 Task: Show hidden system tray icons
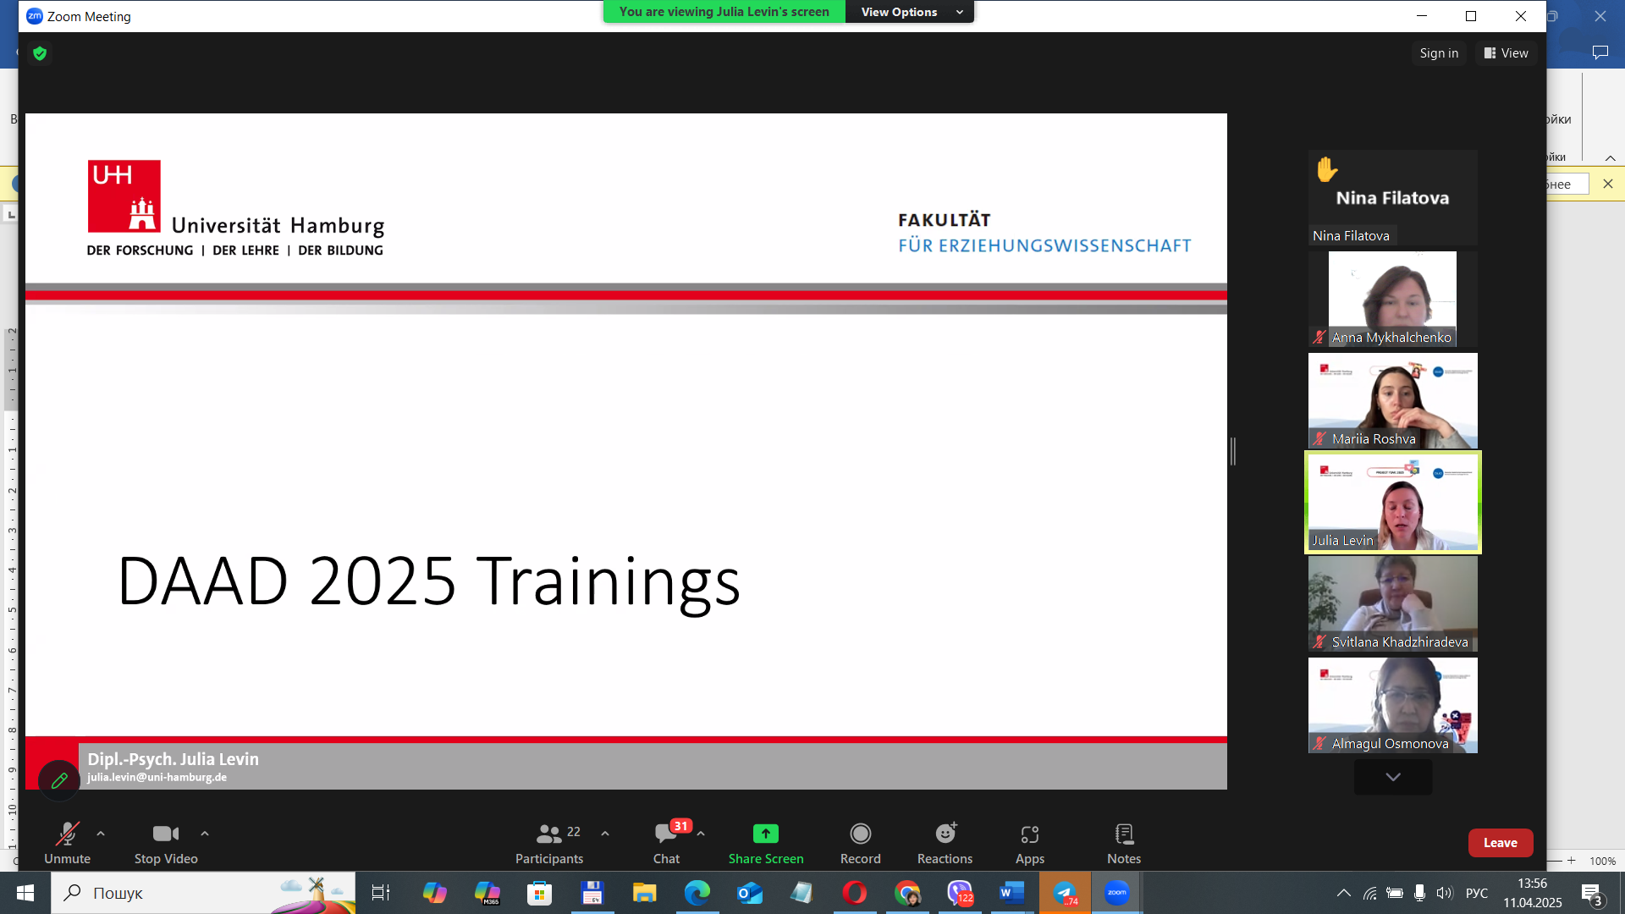[1344, 893]
